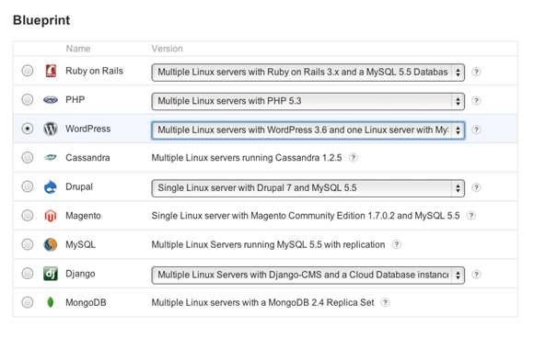Select the WordPress radio button
This screenshot has height=349, width=534.
point(28,129)
